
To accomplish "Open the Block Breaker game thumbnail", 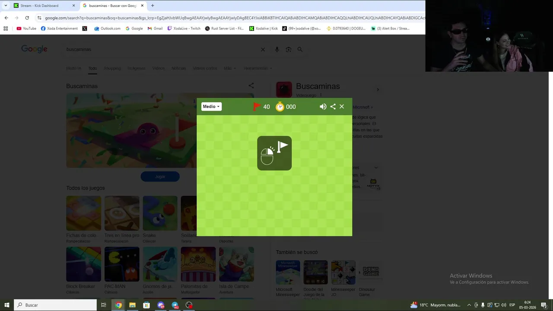I will click(x=83, y=264).
